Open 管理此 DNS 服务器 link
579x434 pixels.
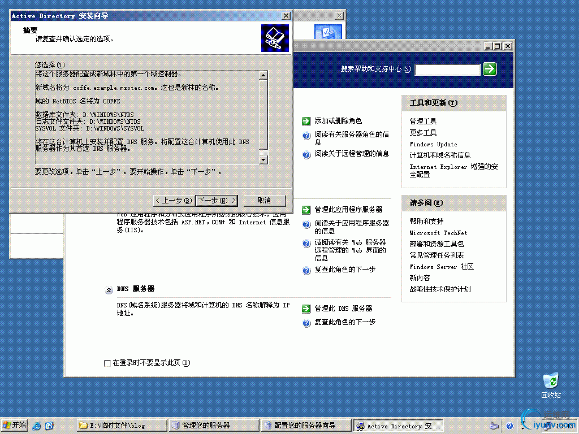pyautogui.click(x=343, y=309)
